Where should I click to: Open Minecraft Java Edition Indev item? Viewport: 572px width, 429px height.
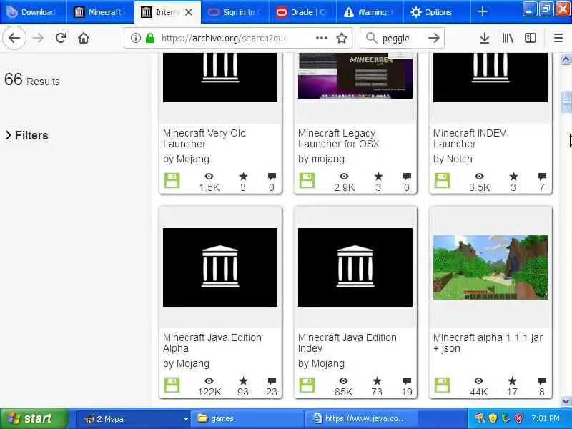(x=347, y=342)
